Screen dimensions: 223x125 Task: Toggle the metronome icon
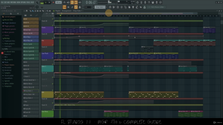pyautogui.click(x=64, y=2)
